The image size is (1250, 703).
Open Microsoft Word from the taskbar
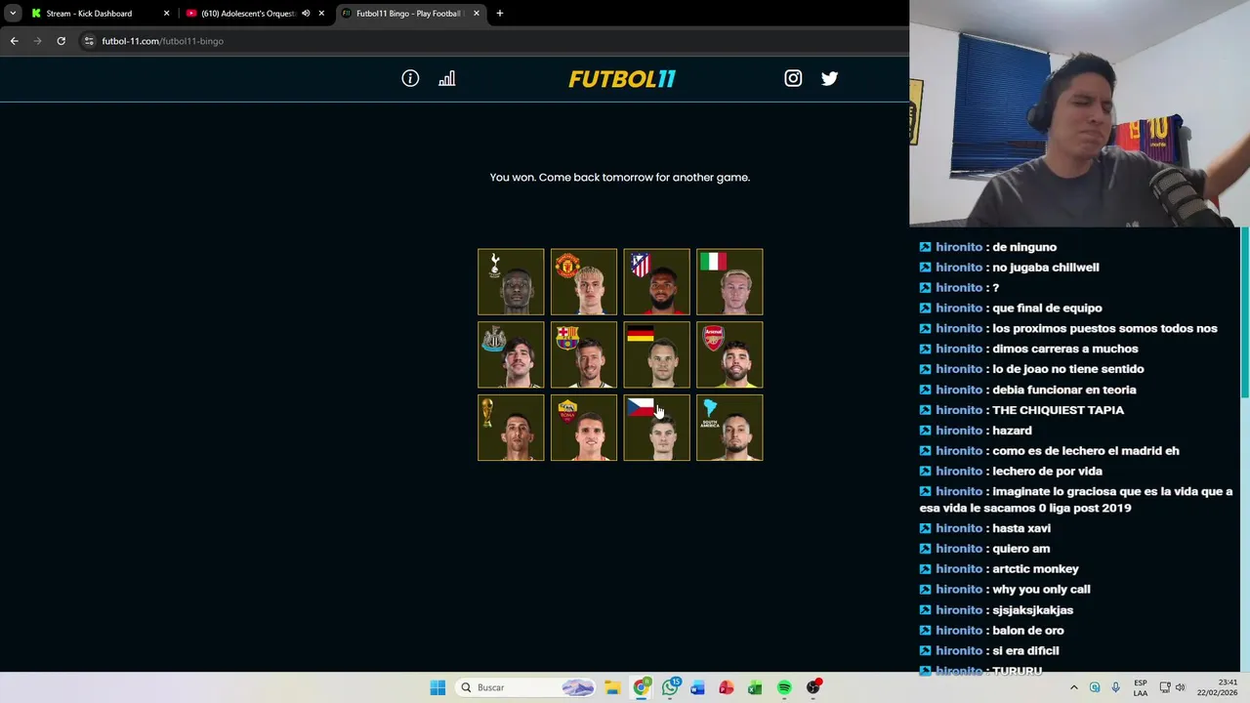[697, 687]
